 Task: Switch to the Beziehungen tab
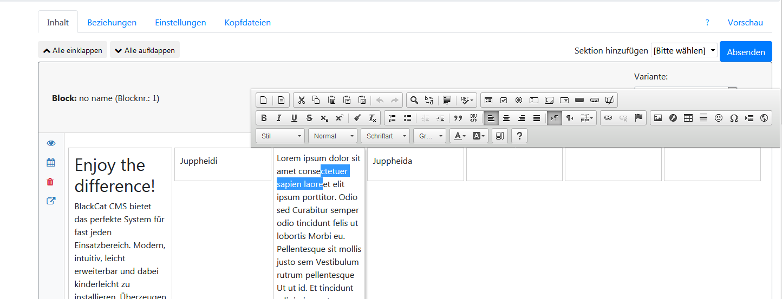tap(112, 22)
